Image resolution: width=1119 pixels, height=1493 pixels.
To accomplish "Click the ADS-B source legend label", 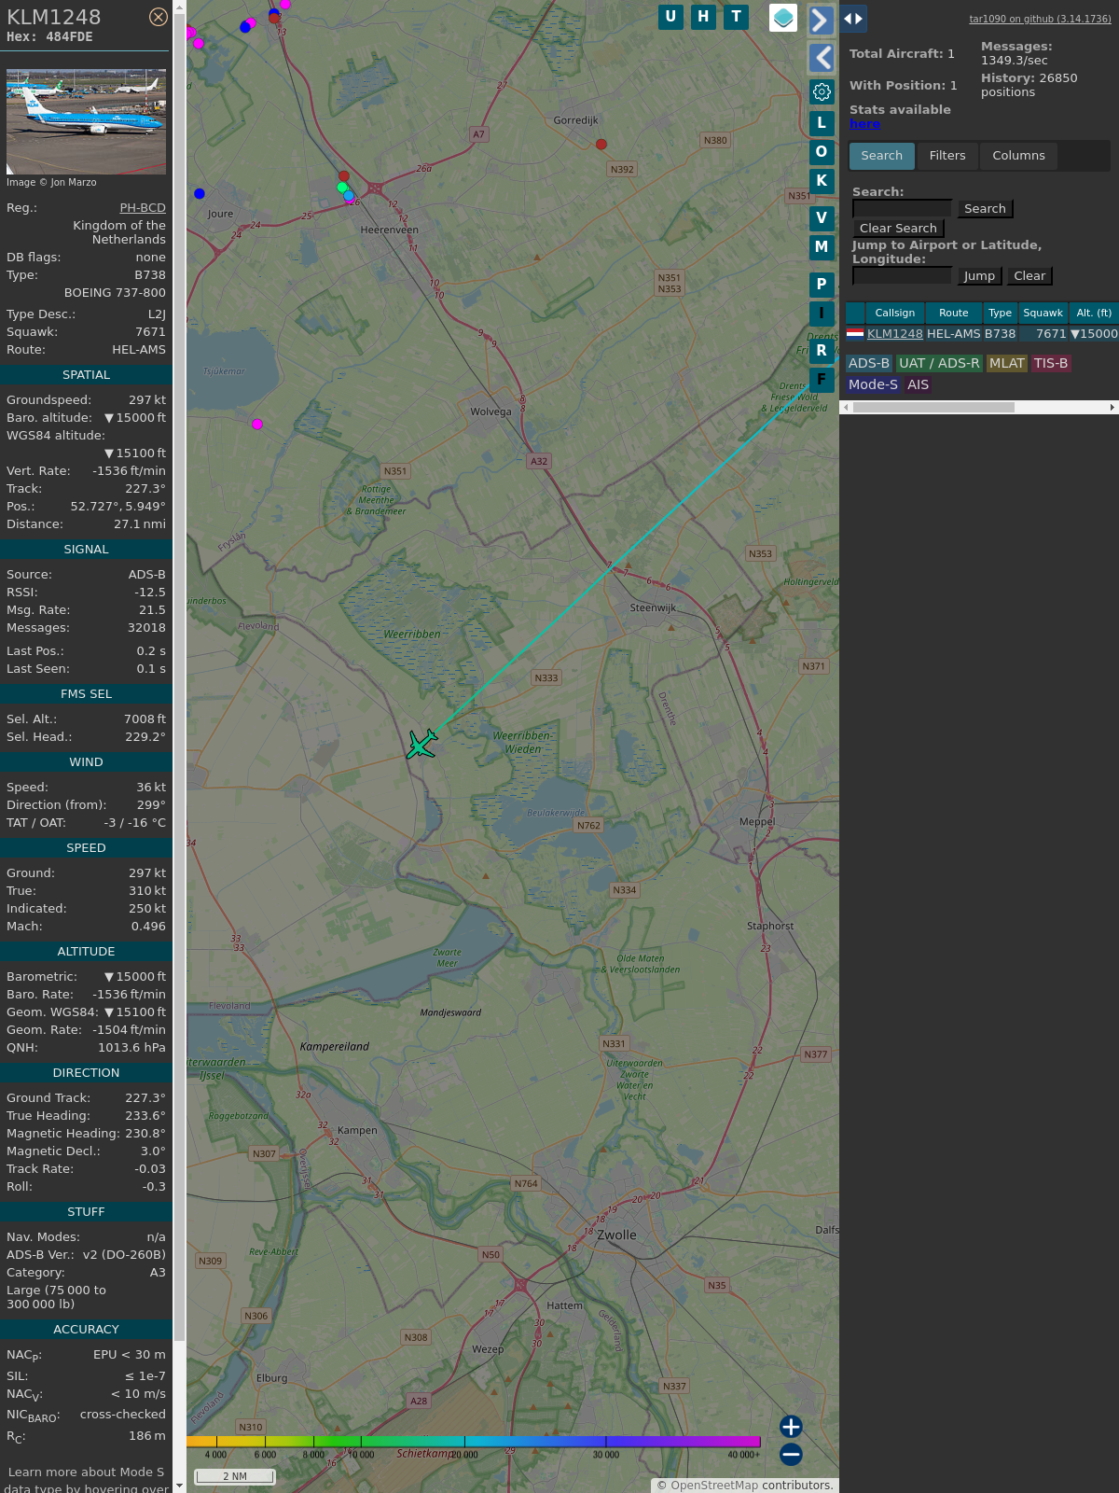I will 869,364.
